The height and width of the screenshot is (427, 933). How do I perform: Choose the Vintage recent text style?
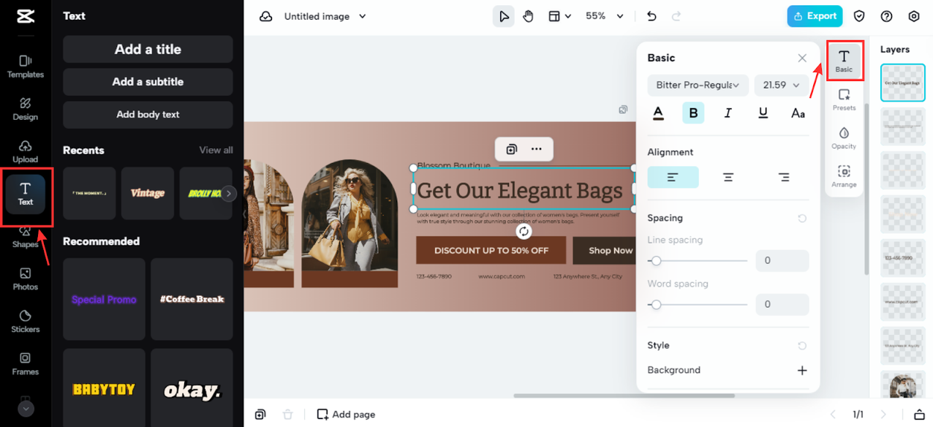(148, 193)
